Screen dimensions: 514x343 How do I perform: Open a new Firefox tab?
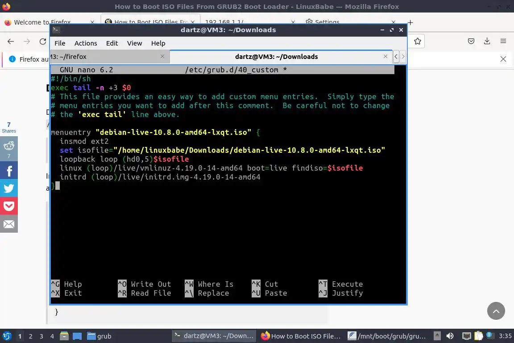410,22
